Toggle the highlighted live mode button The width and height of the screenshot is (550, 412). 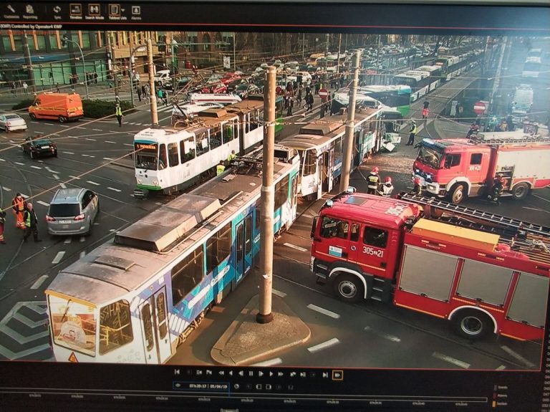337,374
